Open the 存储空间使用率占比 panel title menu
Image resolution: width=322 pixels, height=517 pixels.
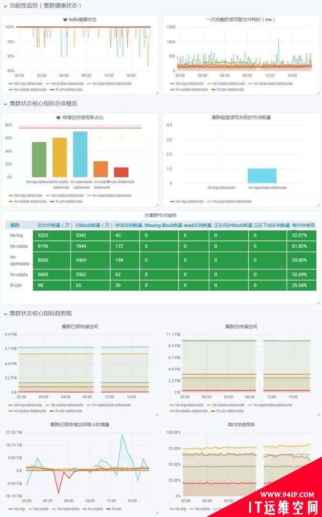[83, 118]
